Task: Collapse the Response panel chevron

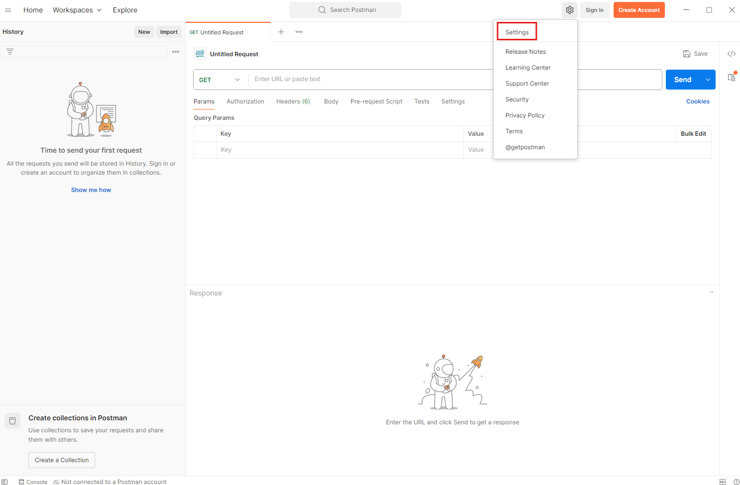Action: coord(712,292)
